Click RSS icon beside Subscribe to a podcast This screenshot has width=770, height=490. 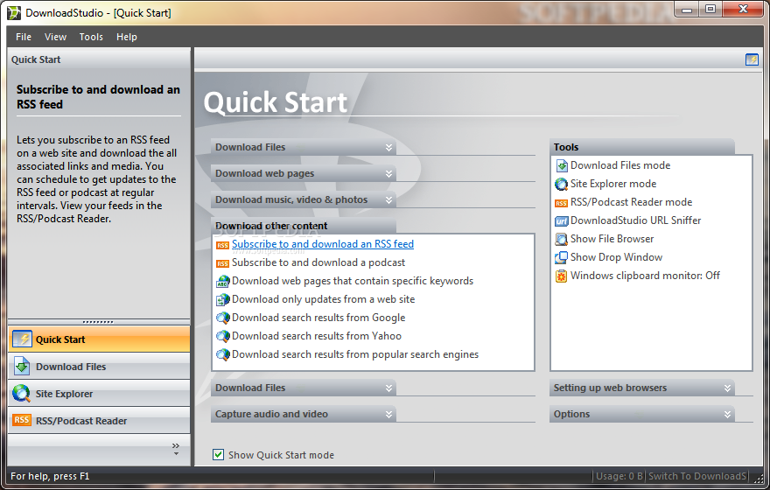(222, 263)
